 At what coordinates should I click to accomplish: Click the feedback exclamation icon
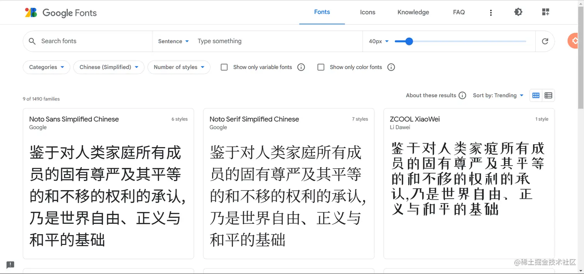(10, 265)
